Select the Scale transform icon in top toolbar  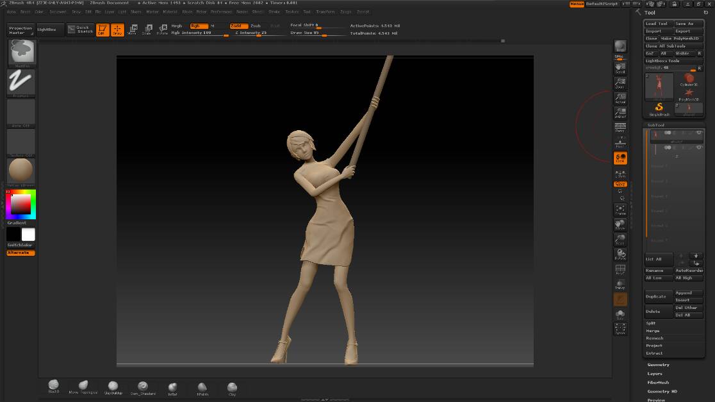tap(147, 29)
